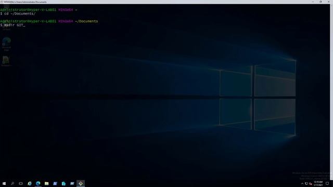Click the 'mkdir GIT' command line
This screenshot has width=333, height=187.
click(12, 25)
